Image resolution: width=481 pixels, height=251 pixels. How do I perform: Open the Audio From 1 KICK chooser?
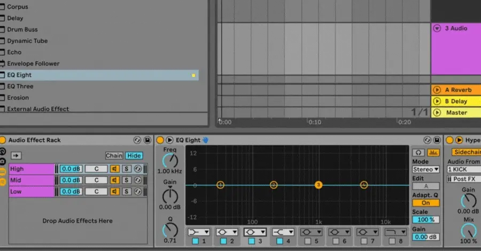pyautogui.click(x=464, y=169)
